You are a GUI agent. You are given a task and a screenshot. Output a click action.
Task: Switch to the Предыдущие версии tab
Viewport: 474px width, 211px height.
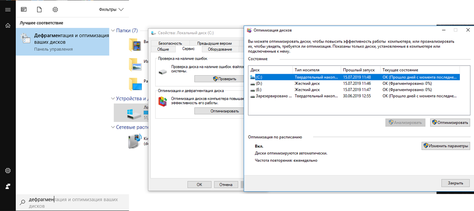tap(214, 43)
